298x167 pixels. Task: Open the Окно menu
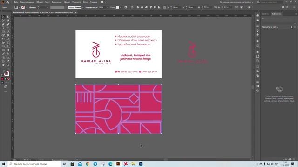[85, 2]
